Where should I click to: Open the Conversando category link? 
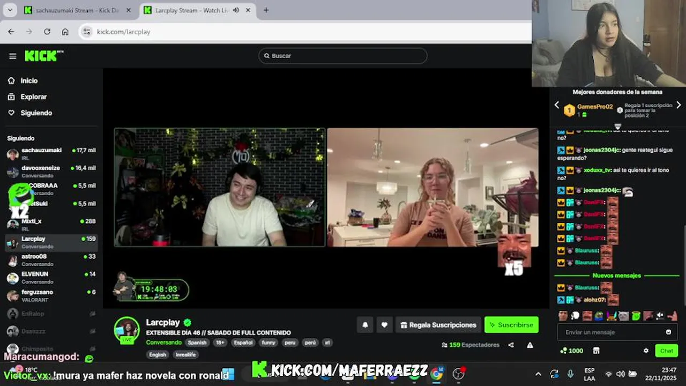(163, 343)
